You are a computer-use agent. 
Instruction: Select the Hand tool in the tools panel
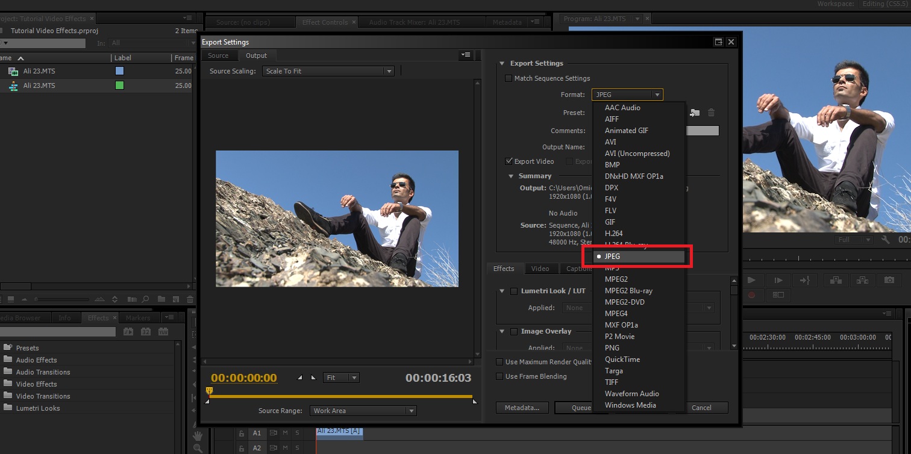pyautogui.click(x=198, y=435)
